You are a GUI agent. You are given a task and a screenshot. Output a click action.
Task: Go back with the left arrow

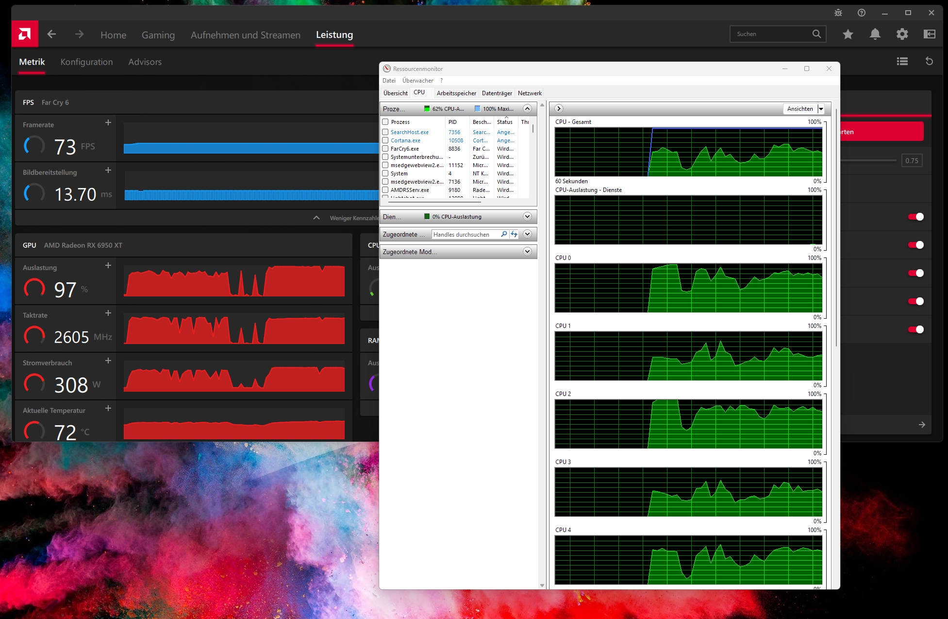[x=51, y=34]
